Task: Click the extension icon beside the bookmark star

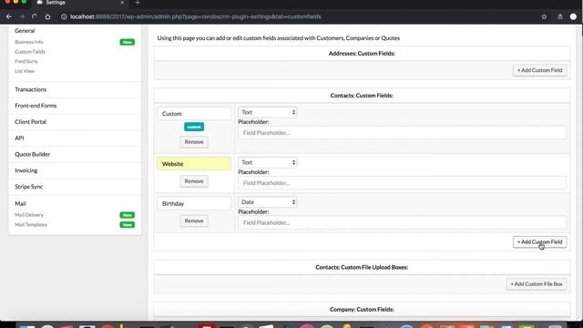Action: (560, 16)
